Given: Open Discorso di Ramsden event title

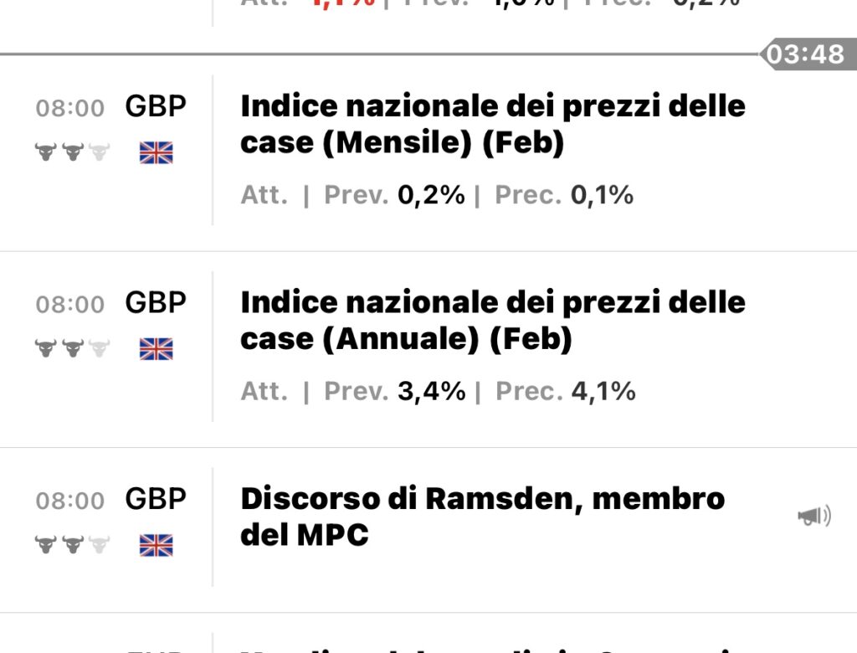Looking at the screenshot, I should point(483,517).
